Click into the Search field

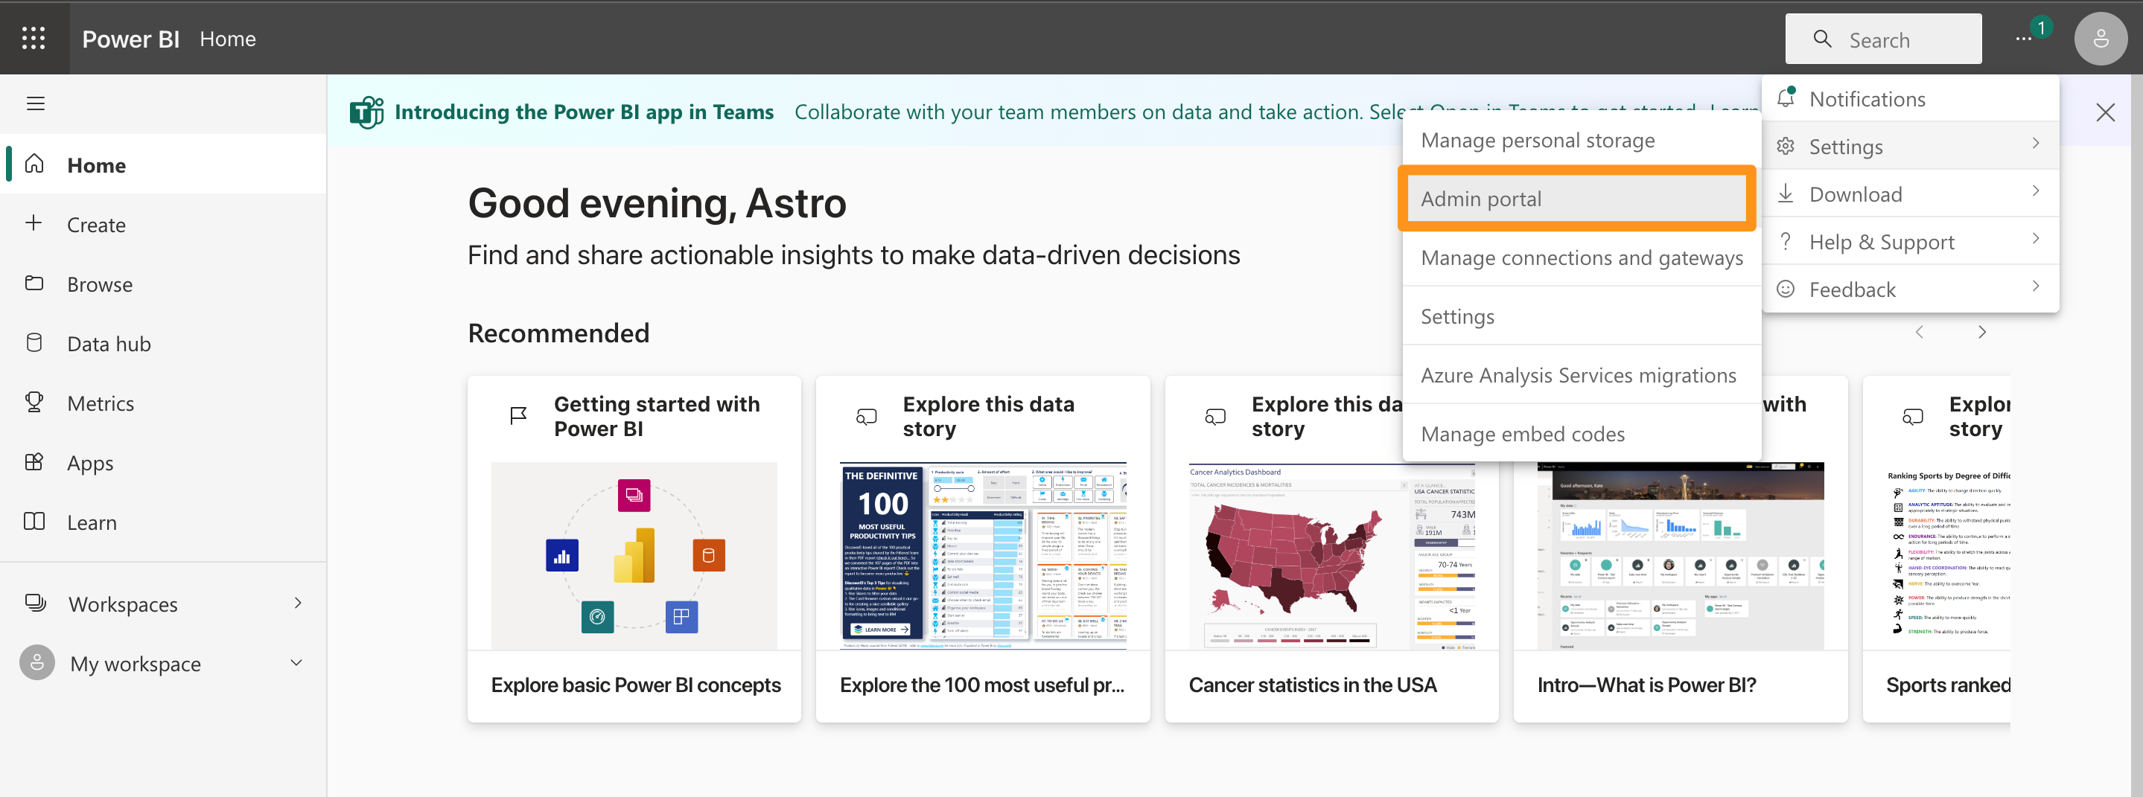(x=1883, y=39)
